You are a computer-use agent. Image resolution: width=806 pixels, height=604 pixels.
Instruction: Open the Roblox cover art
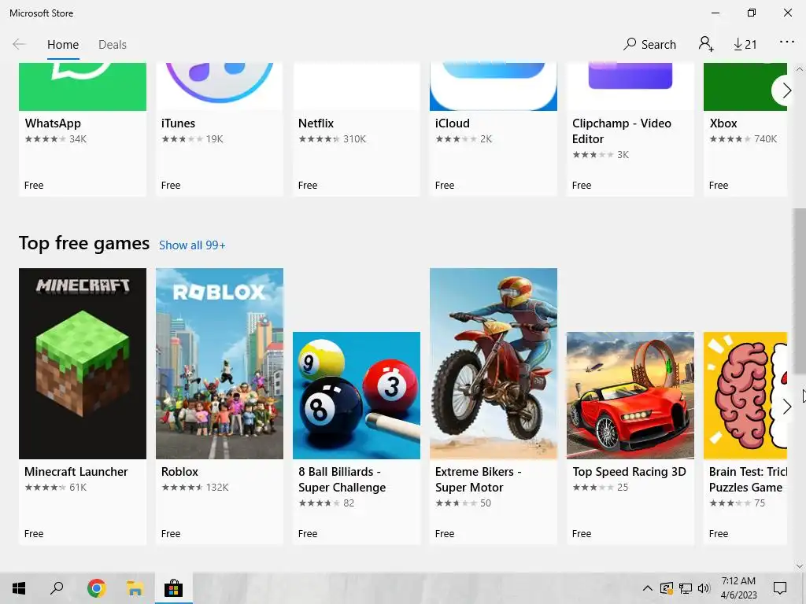coord(220,363)
